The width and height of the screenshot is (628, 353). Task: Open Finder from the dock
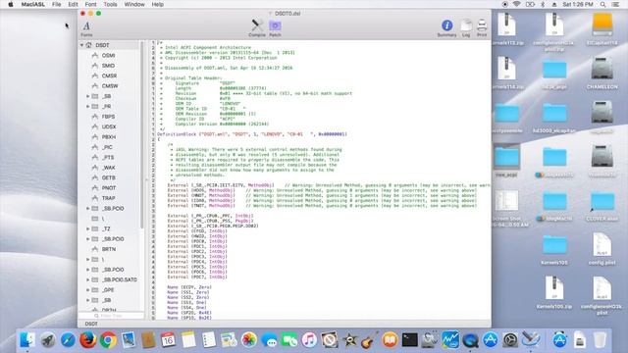27,340
